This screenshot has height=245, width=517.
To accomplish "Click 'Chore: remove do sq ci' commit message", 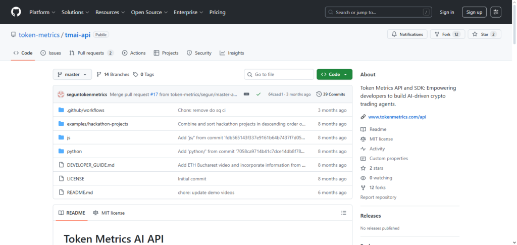I will pyautogui.click(x=201, y=110).
